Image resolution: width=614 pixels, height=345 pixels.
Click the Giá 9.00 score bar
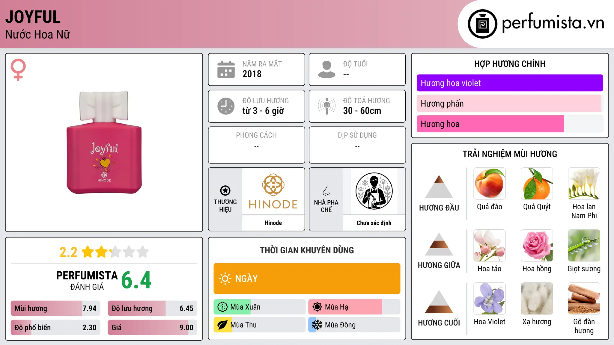pos(153,328)
